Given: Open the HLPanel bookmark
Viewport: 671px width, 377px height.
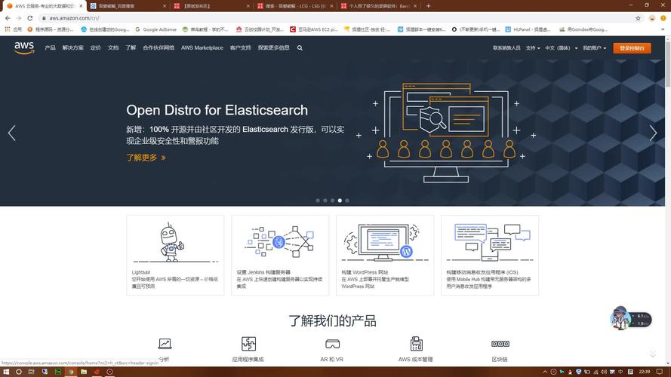Looking at the screenshot, I should pyautogui.click(x=528, y=29).
